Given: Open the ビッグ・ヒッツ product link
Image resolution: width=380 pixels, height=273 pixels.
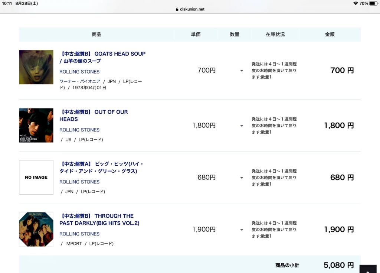Looking at the screenshot, I should [x=102, y=168].
